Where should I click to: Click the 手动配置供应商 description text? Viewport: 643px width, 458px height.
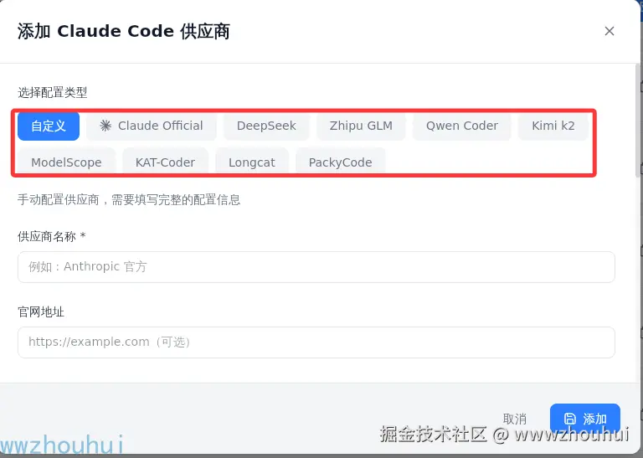[129, 200]
